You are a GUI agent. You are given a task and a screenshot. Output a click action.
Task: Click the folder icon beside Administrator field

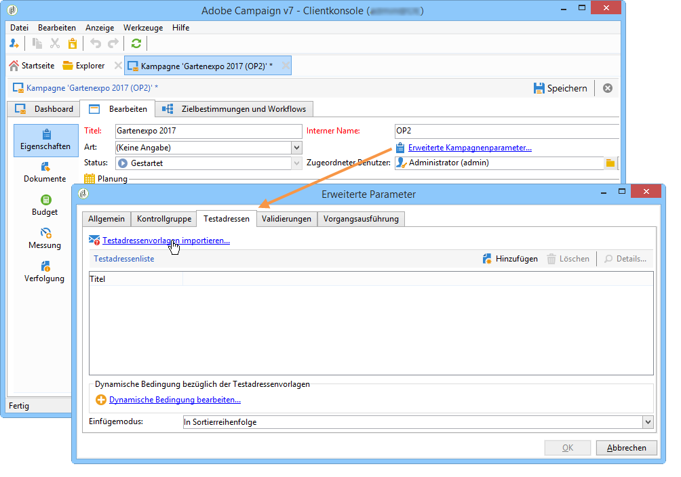pos(610,163)
